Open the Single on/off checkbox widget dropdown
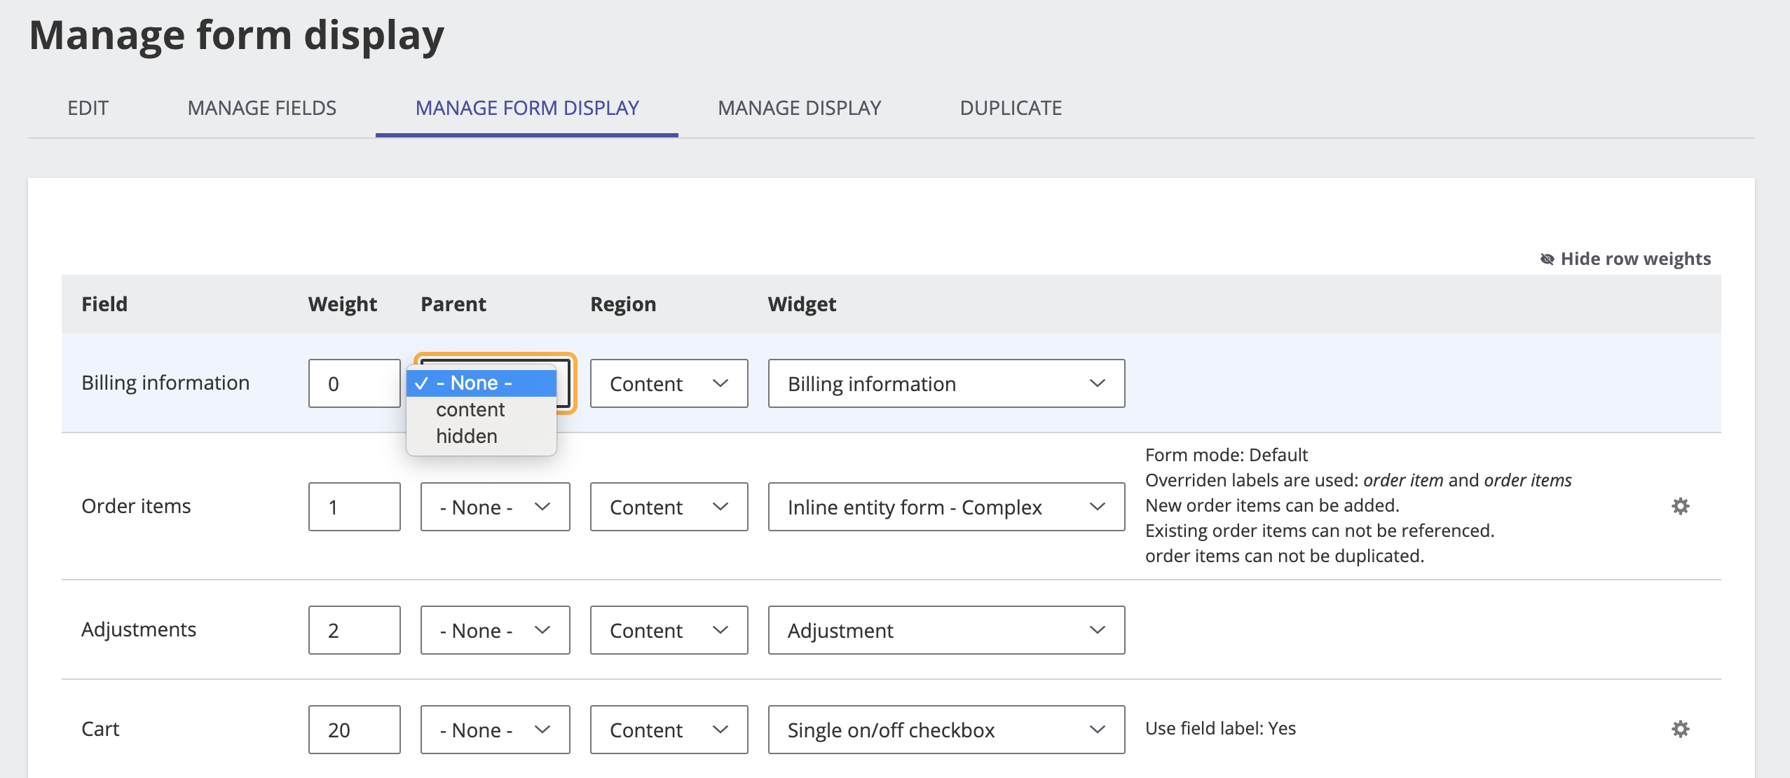 [x=946, y=730]
